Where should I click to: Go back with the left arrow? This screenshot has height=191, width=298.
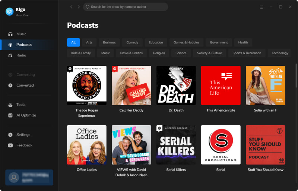tap(71, 7)
